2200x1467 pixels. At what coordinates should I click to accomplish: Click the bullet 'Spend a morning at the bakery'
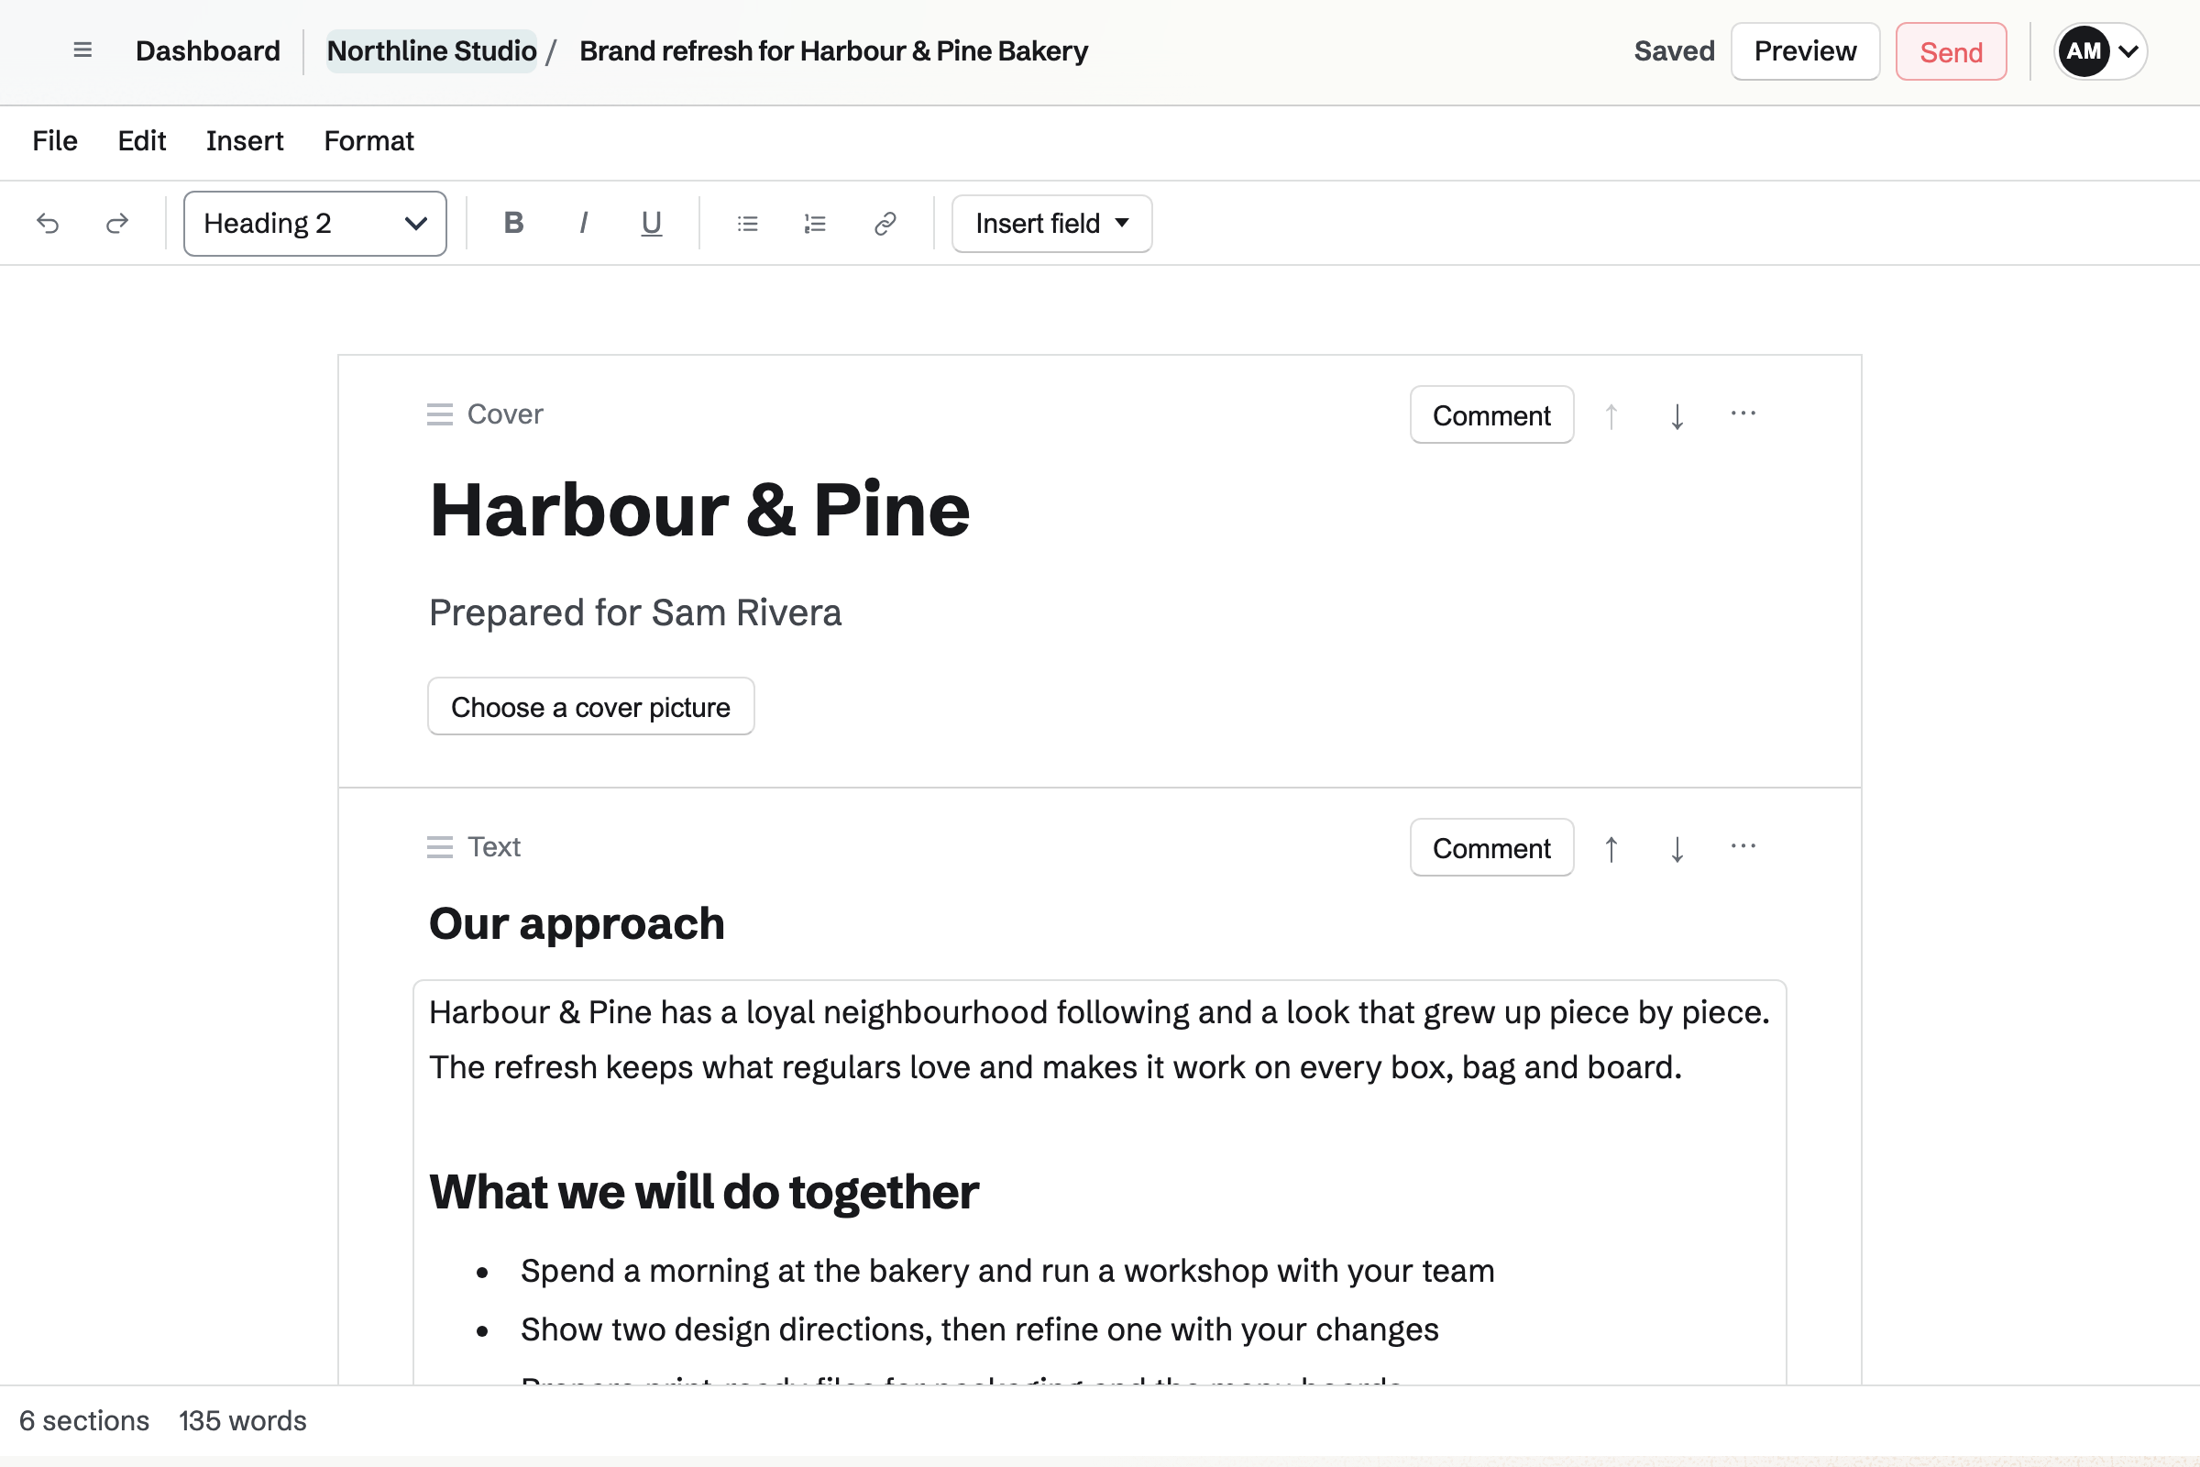pyautogui.click(x=1007, y=1272)
